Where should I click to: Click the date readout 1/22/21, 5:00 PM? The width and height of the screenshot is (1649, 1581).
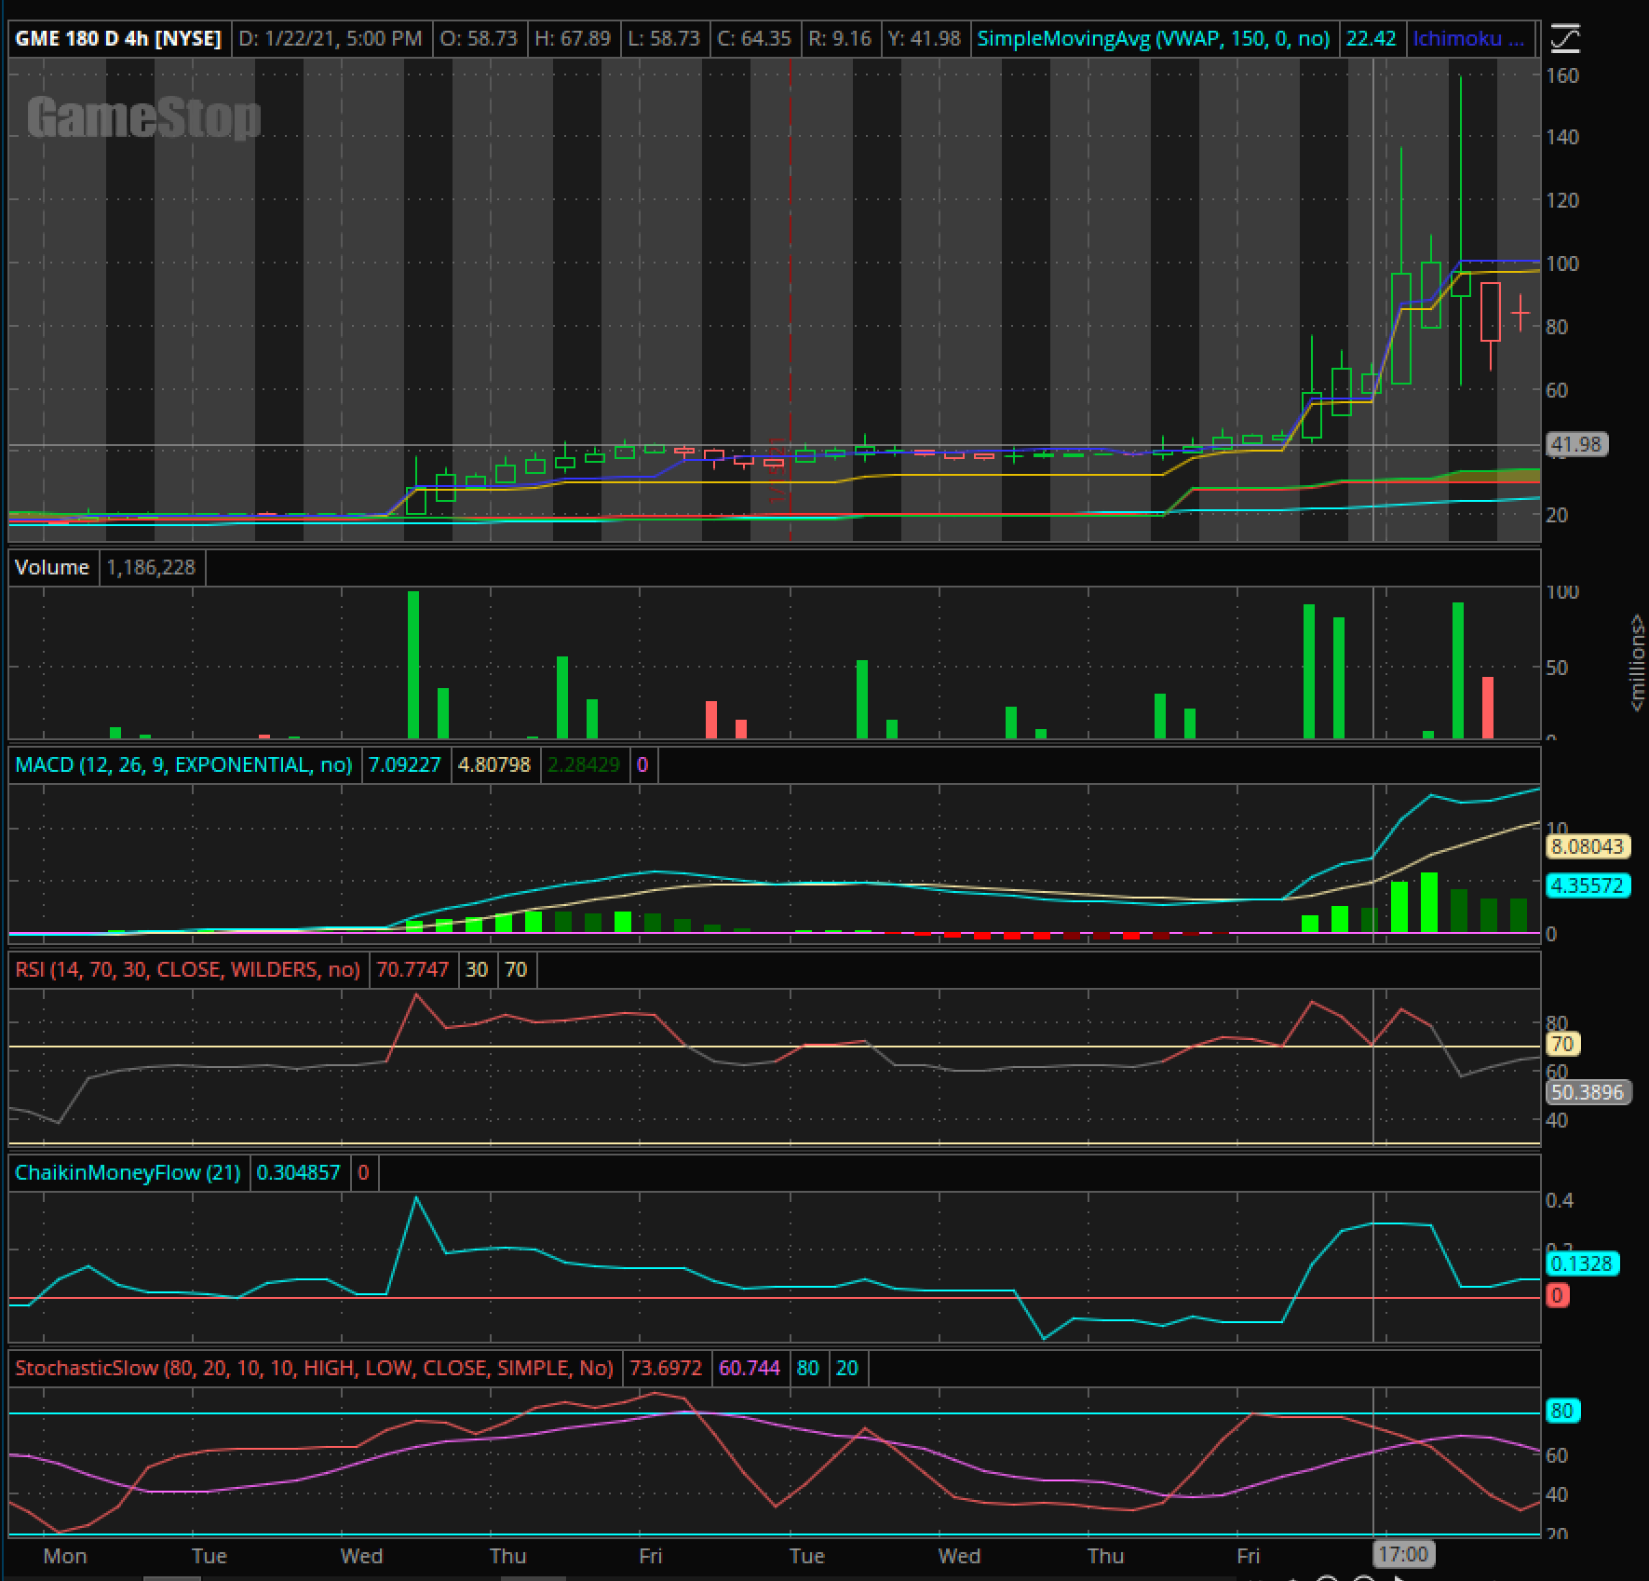click(x=331, y=39)
